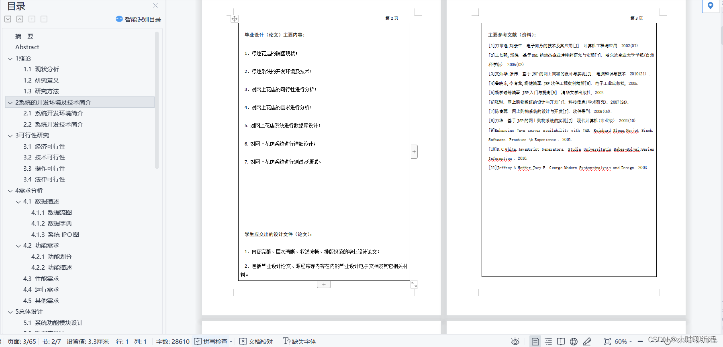
Task: Switch to outline view icon
Action: pyautogui.click(x=548, y=341)
